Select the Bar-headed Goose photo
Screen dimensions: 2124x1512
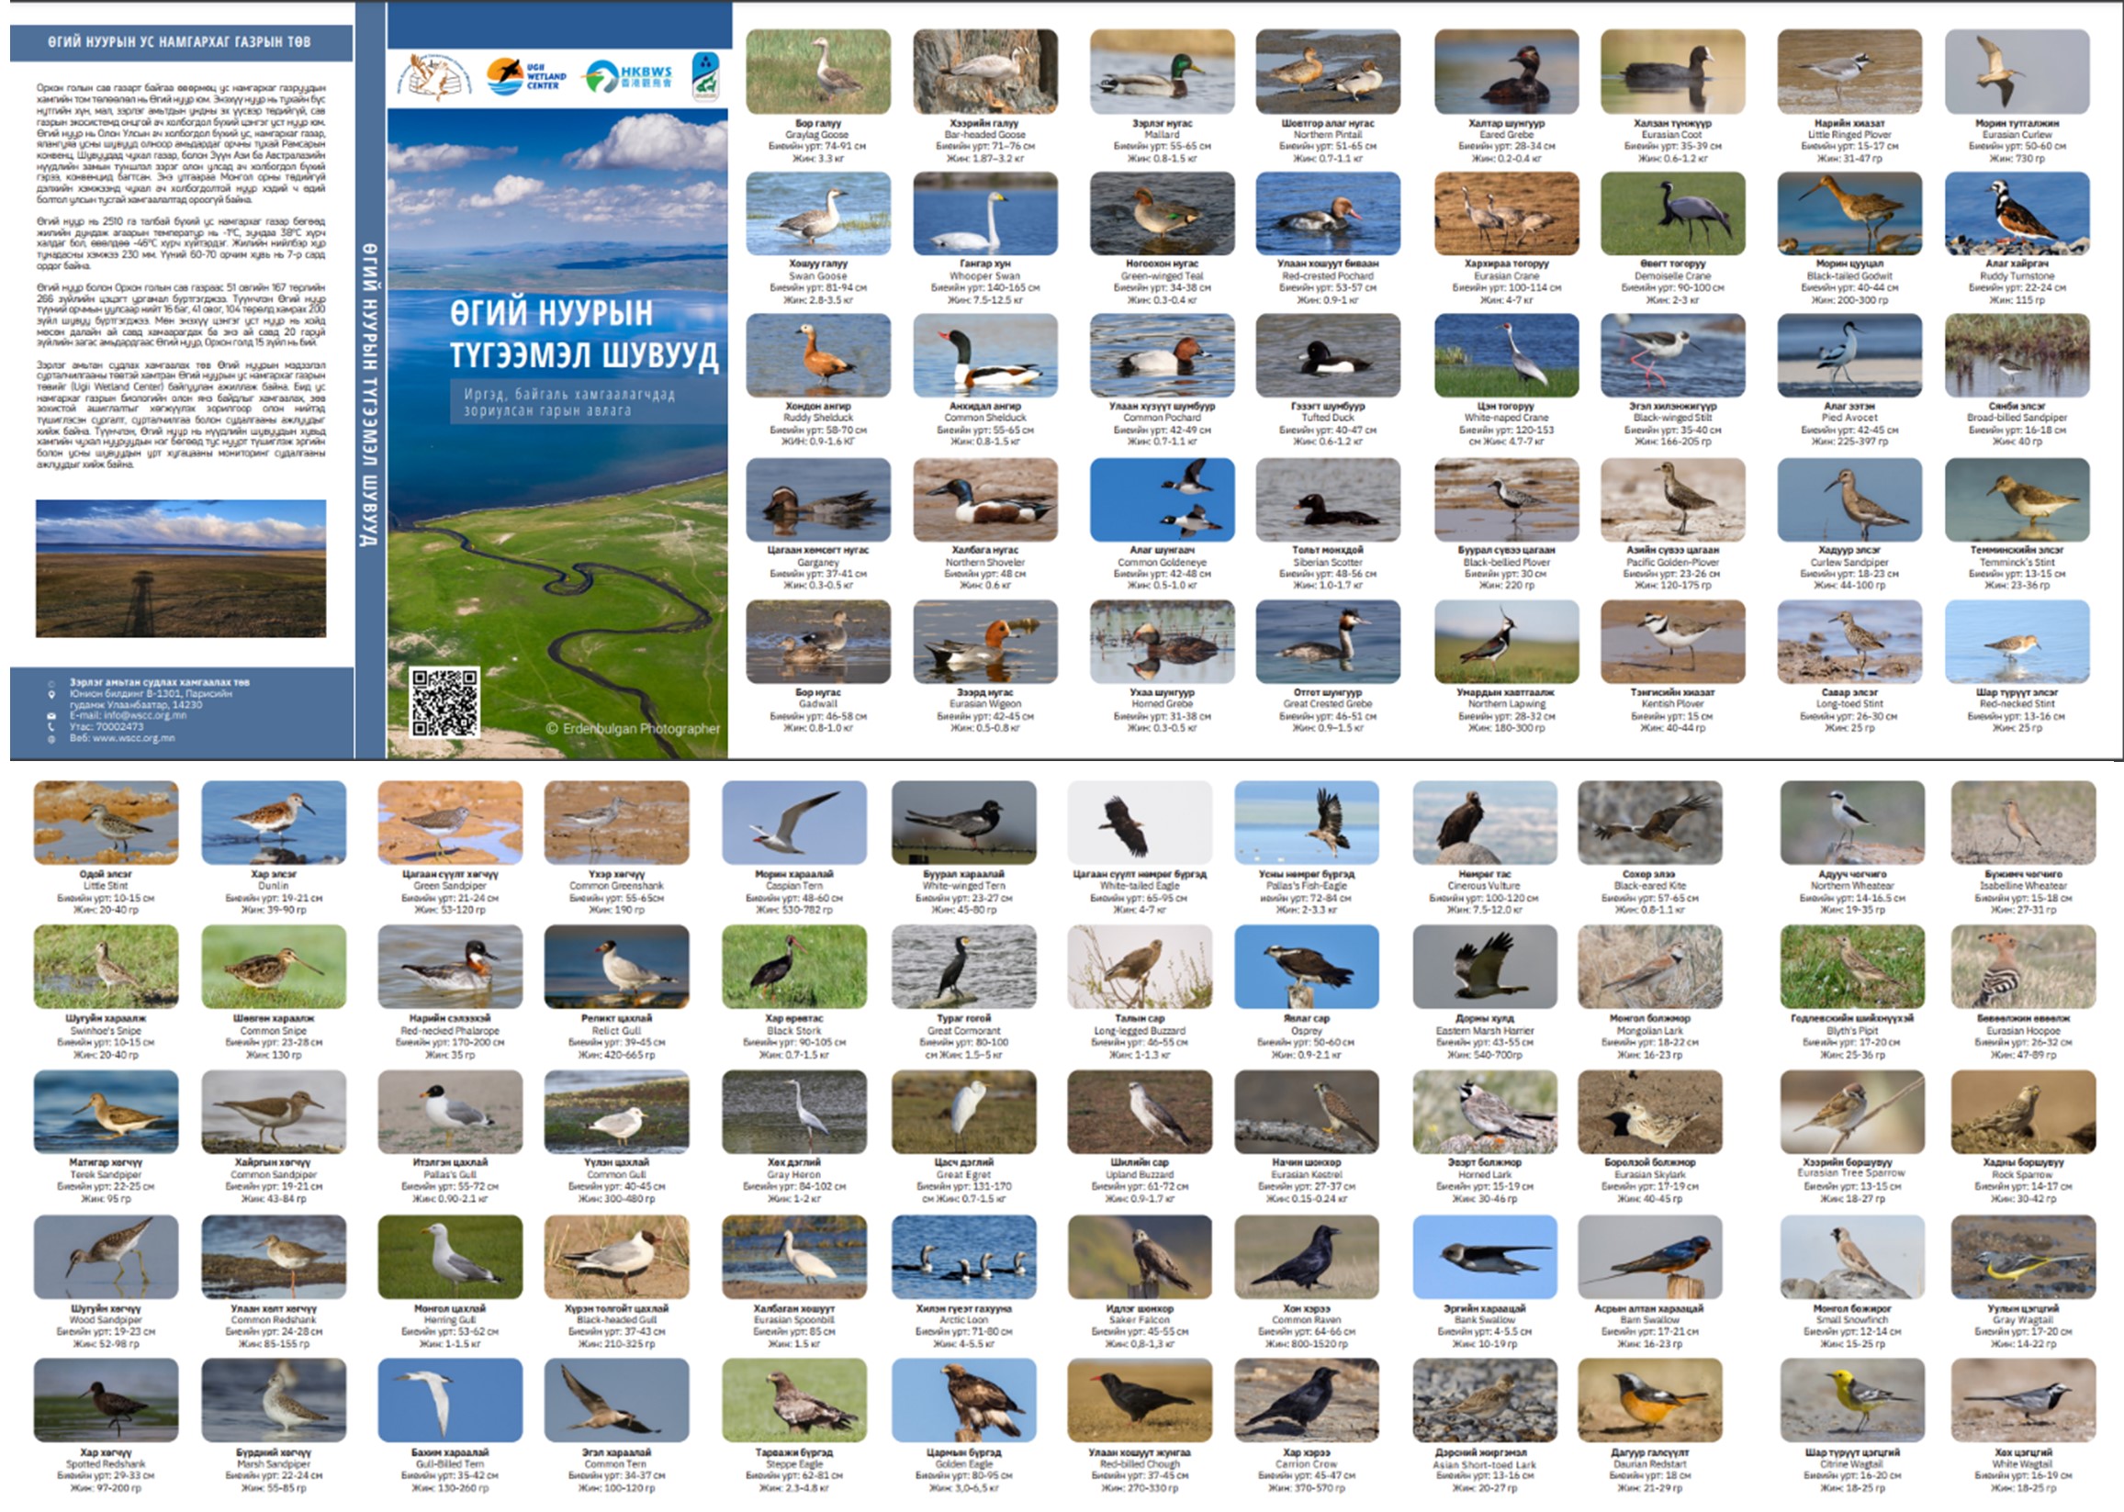click(x=985, y=71)
